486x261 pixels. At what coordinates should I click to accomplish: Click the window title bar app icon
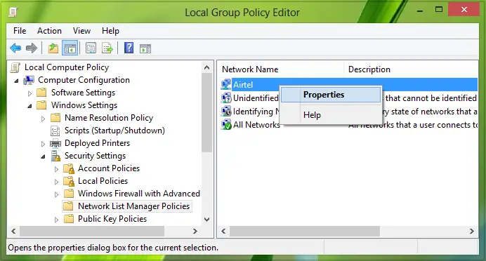[13, 12]
